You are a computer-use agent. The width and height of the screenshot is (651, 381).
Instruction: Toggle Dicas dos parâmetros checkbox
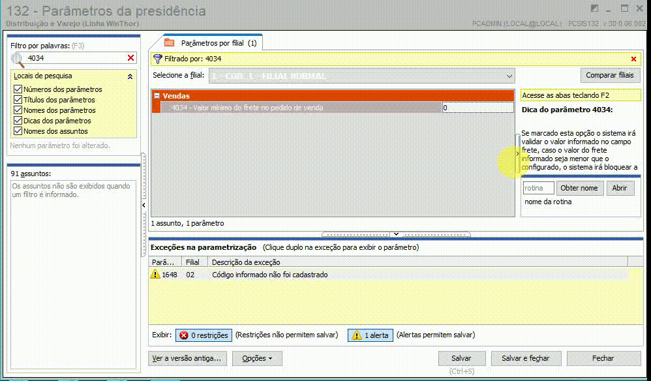pyautogui.click(x=18, y=120)
